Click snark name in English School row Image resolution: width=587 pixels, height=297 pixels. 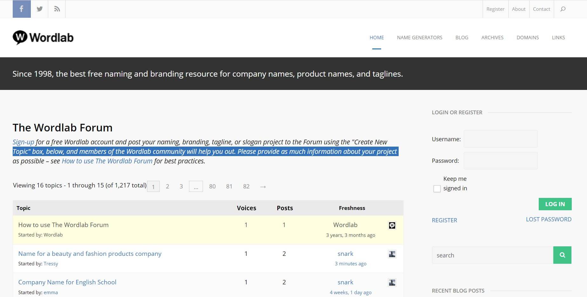[x=345, y=282]
